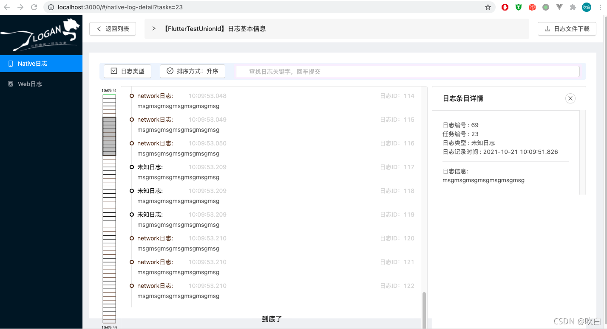Click the mobile phone icon beside Native日志
Image resolution: width=607 pixels, height=329 pixels.
click(10, 63)
